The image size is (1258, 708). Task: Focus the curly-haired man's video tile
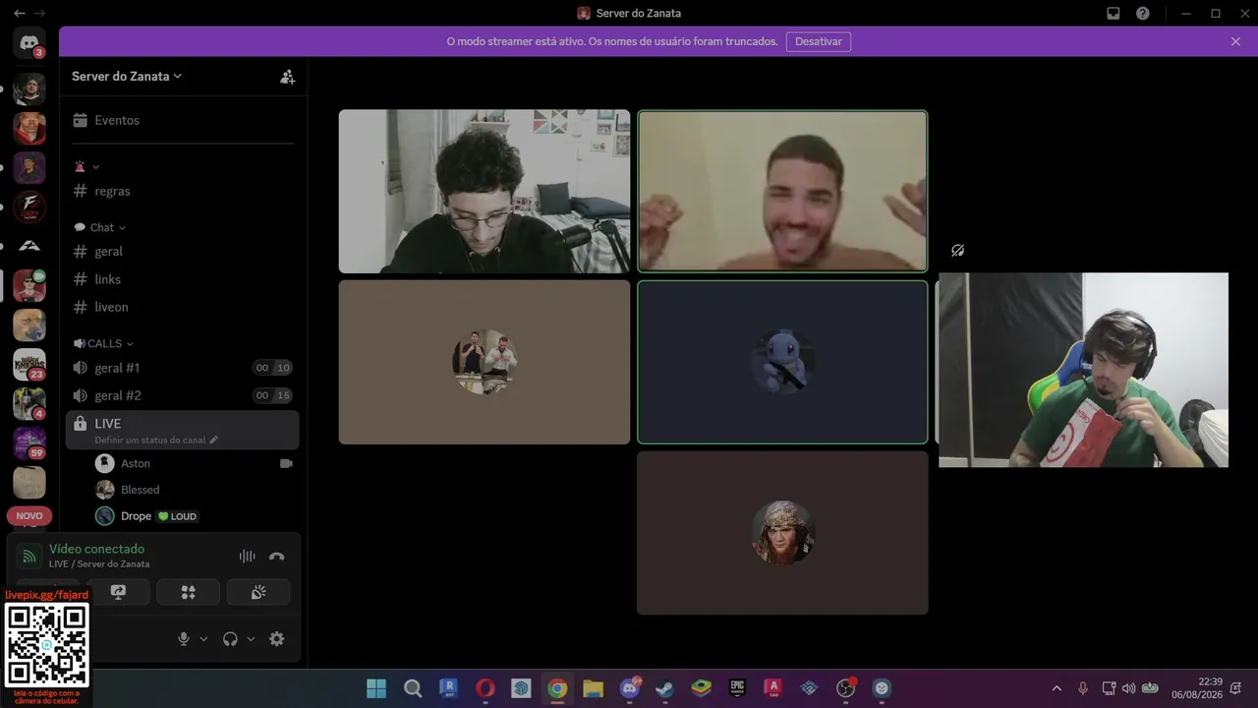click(x=485, y=191)
